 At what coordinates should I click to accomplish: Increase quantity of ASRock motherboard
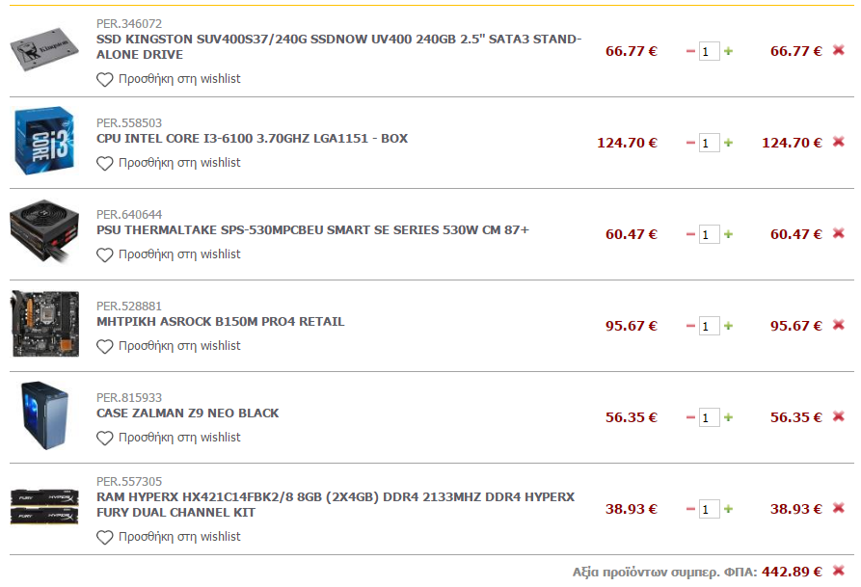728,326
